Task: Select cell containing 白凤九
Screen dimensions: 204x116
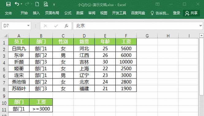Action: pos(19,49)
